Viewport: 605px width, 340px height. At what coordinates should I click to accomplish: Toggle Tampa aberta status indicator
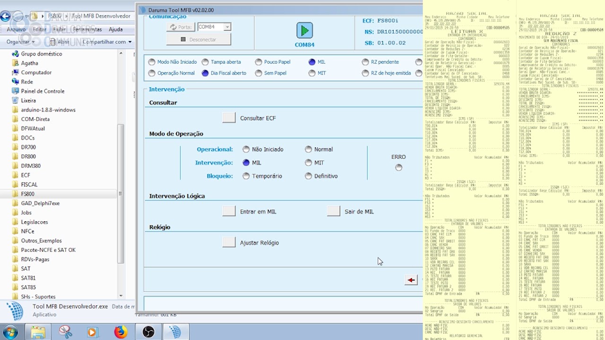click(205, 62)
